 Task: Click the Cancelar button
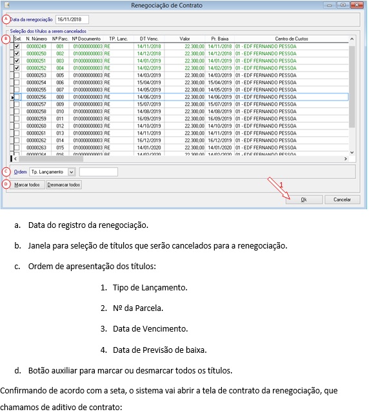pyautogui.click(x=342, y=200)
